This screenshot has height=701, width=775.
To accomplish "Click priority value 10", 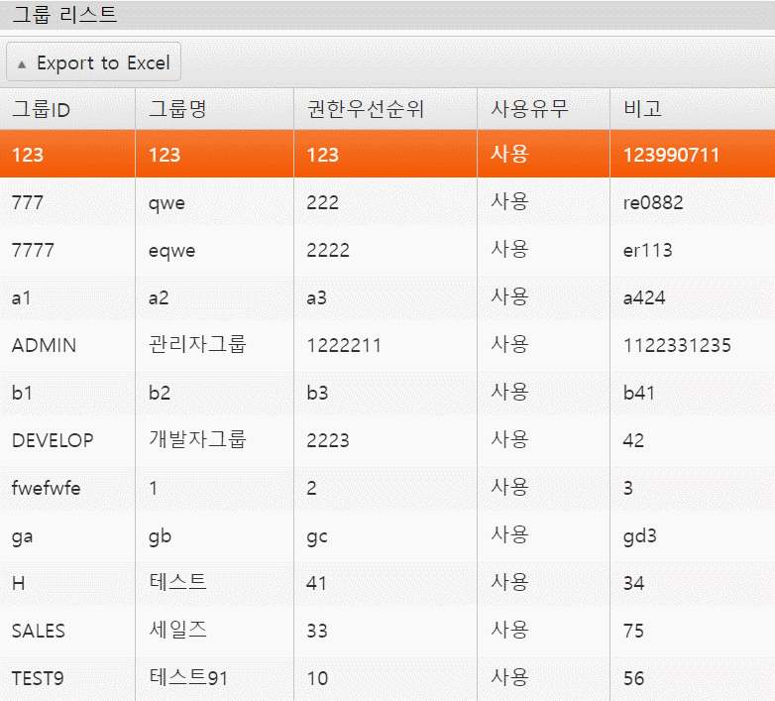I will pyautogui.click(x=317, y=679).
